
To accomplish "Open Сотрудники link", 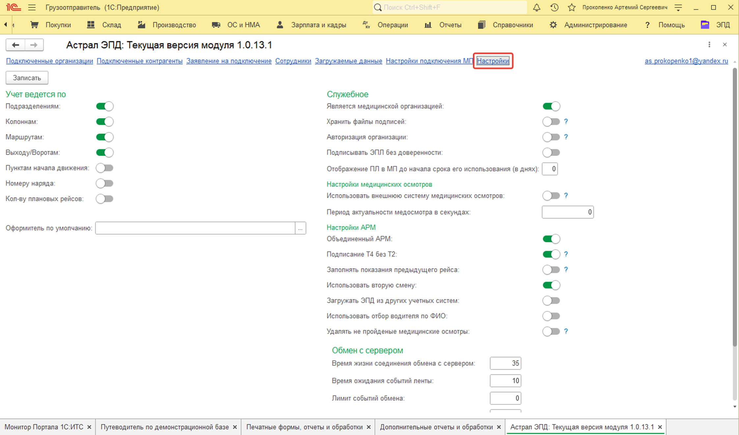I will (x=293, y=61).
